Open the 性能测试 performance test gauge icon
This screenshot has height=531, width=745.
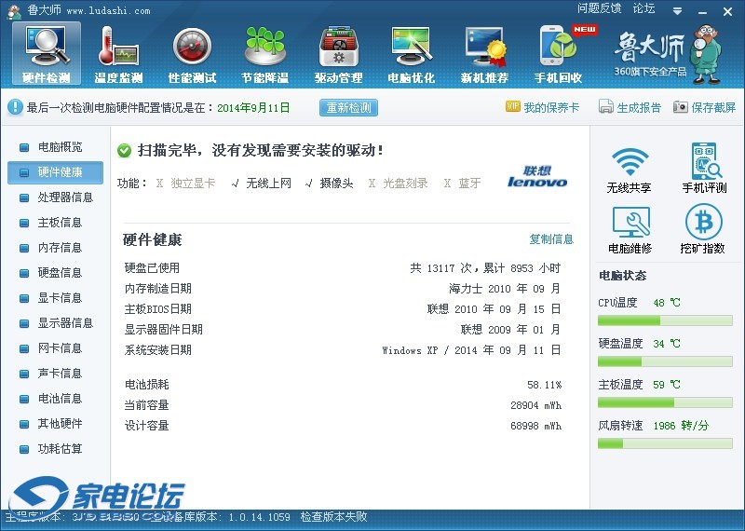192,53
